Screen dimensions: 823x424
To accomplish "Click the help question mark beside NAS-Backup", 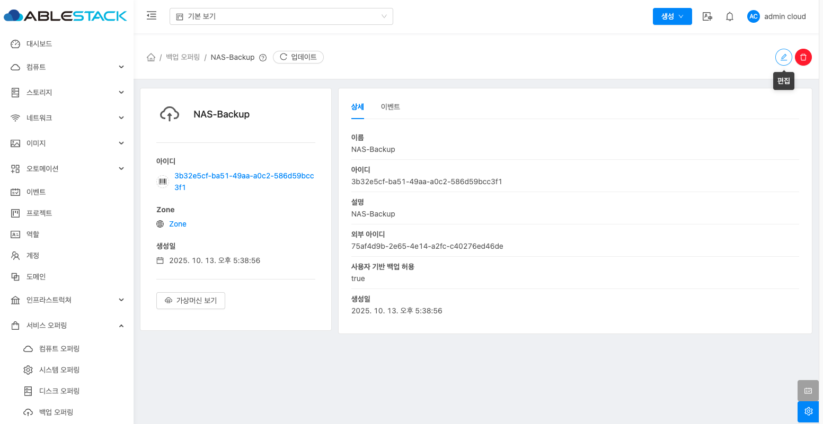I will (x=262, y=58).
